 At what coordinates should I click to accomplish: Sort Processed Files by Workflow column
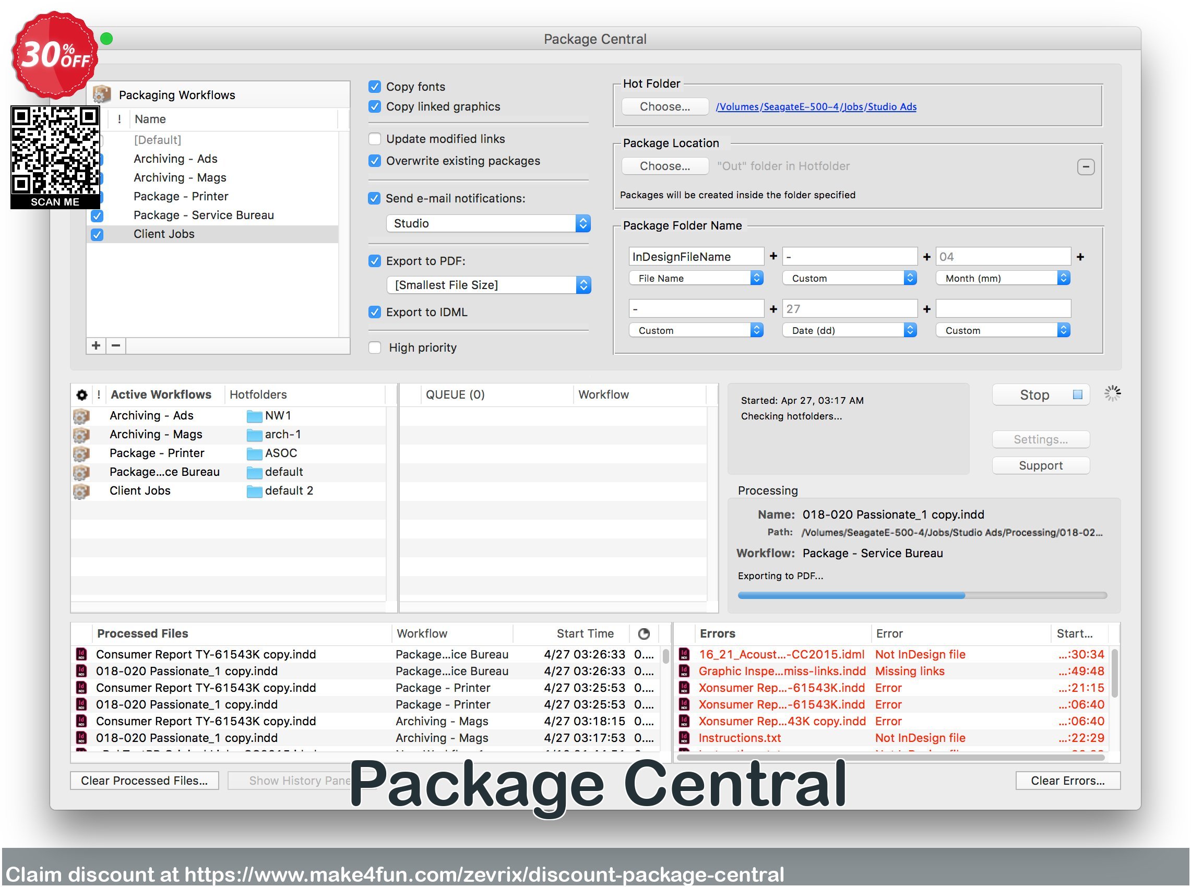point(452,634)
